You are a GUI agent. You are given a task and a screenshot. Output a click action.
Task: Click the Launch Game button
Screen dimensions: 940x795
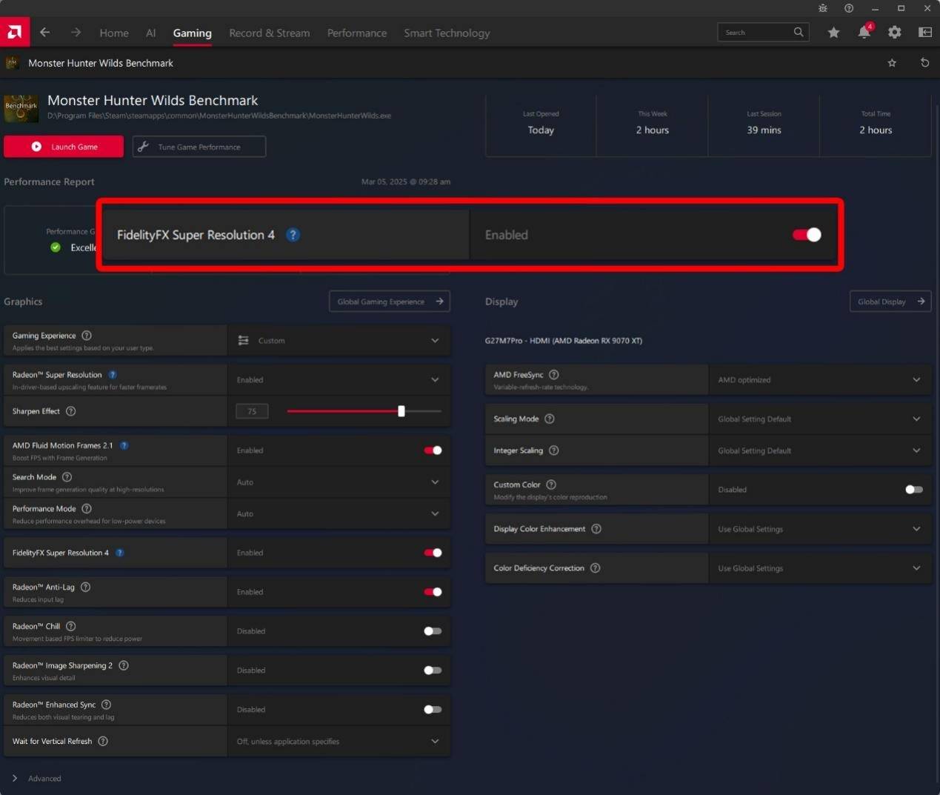tap(64, 147)
